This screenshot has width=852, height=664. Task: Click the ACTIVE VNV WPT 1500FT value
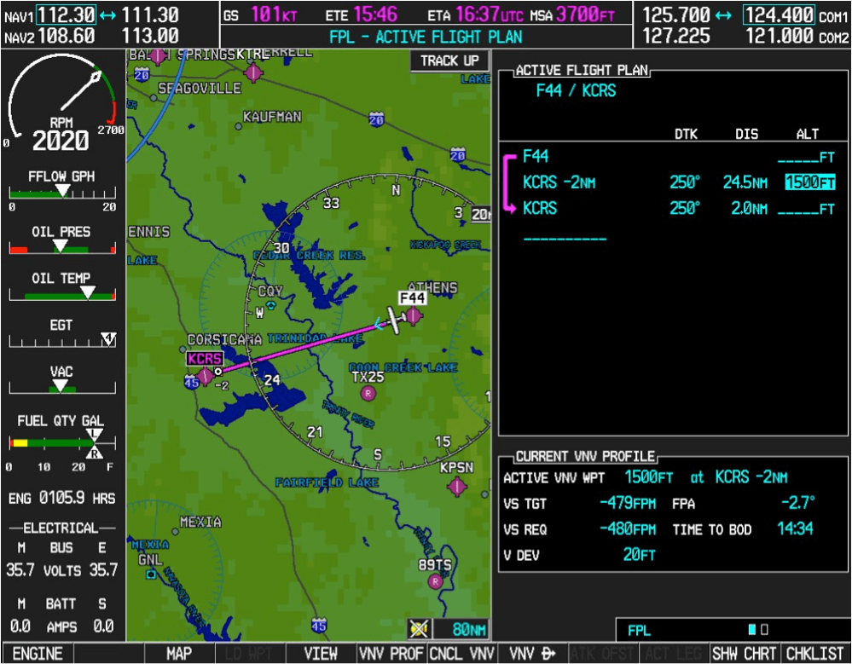tap(648, 477)
